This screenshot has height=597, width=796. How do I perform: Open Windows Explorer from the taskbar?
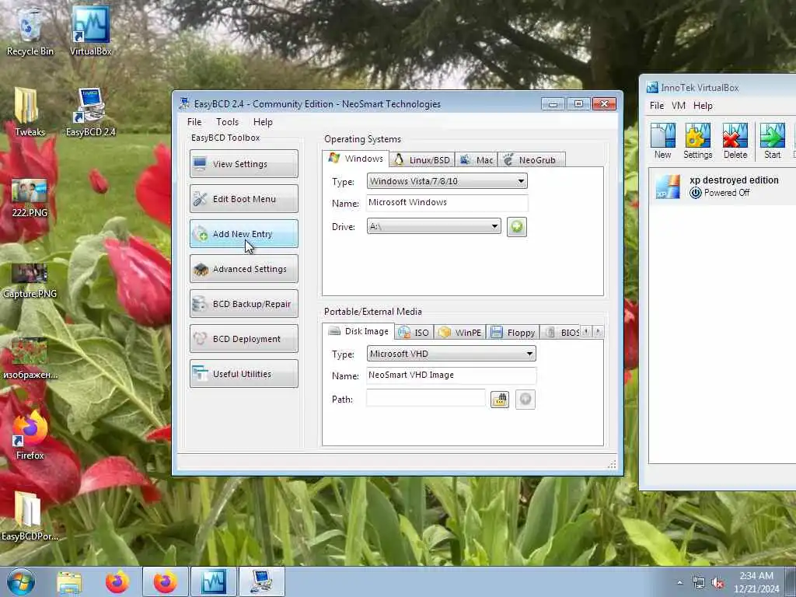click(69, 581)
